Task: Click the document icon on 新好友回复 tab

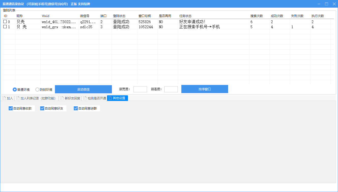Action: coord(62,98)
